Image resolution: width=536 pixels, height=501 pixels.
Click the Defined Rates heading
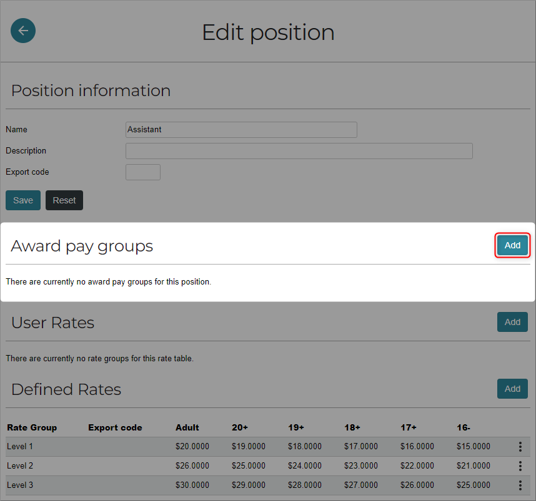pos(66,389)
